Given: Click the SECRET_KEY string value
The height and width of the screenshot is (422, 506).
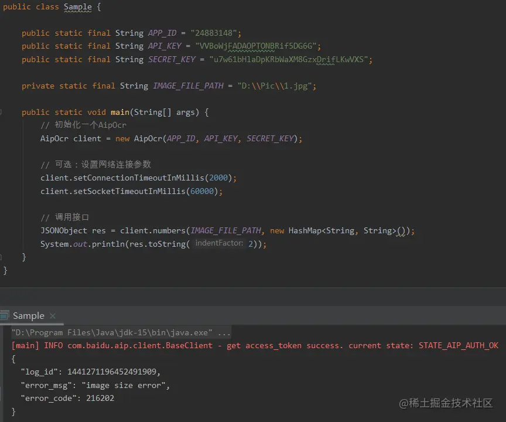Looking at the screenshot, I should (x=289, y=59).
